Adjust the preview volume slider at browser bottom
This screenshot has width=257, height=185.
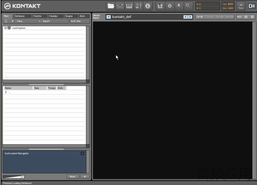pos(14,177)
